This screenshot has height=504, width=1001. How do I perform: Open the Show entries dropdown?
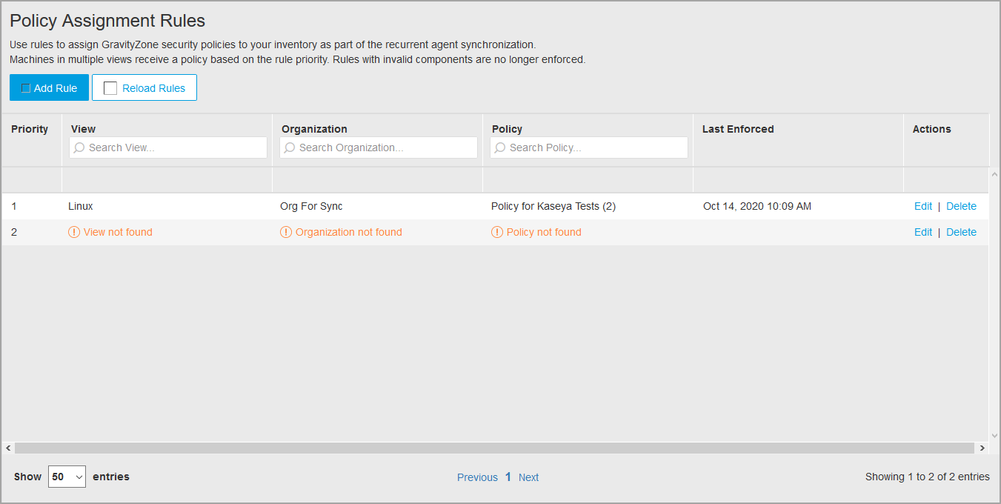click(67, 477)
